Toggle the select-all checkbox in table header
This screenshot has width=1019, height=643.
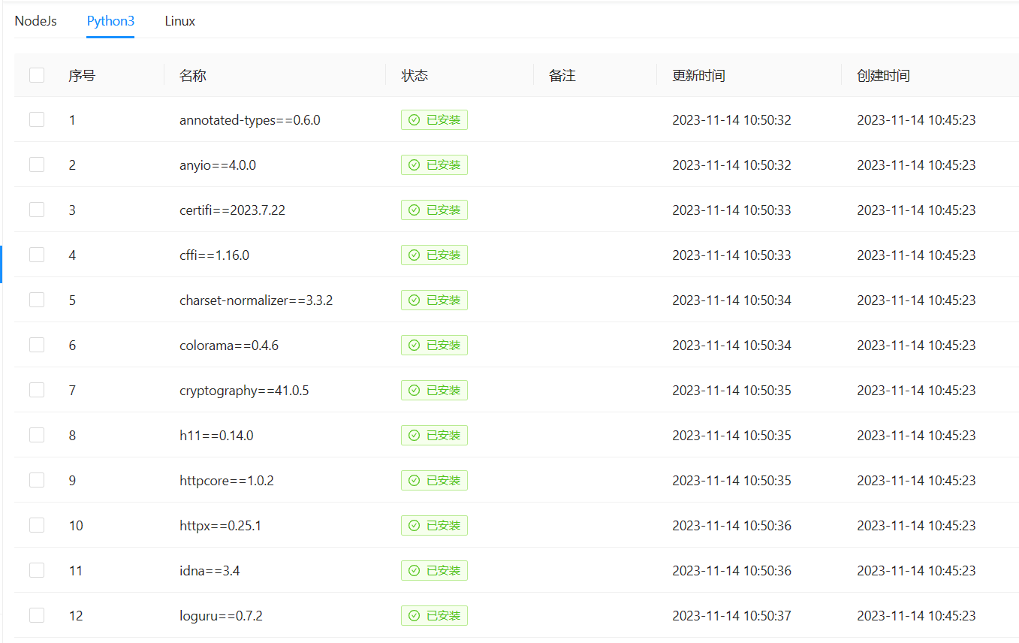36,75
